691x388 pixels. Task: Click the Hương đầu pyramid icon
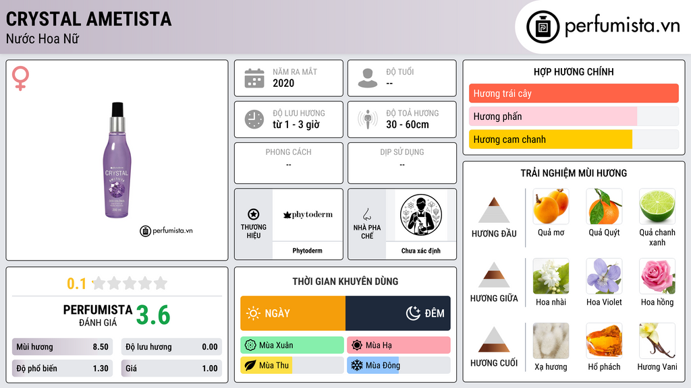tap(494, 210)
